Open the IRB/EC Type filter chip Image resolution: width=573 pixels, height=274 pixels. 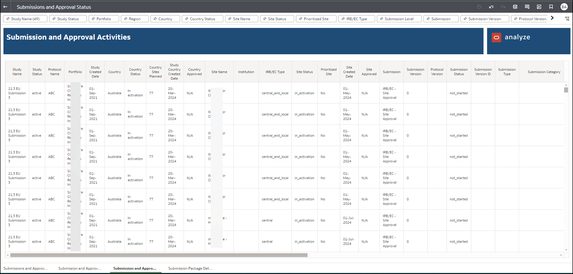[x=357, y=19]
